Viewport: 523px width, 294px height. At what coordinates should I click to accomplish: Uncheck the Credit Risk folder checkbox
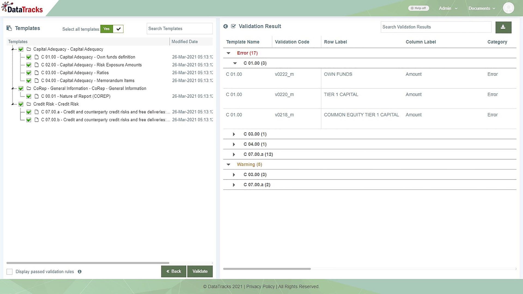pyautogui.click(x=21, y=104)
